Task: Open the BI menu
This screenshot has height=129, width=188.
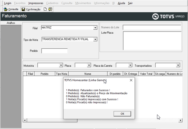Action: tap(113, 3)
